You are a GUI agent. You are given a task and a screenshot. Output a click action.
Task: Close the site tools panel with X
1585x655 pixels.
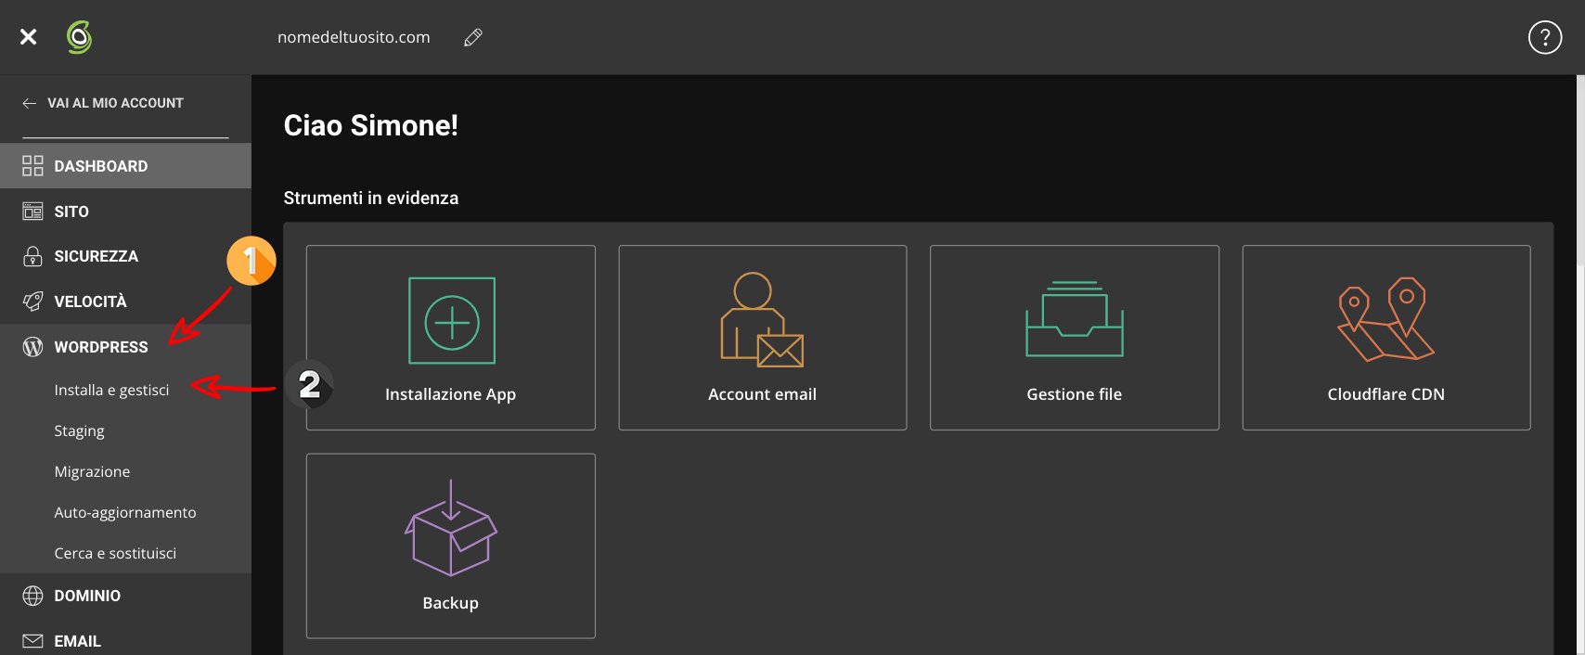click(29, 36)
